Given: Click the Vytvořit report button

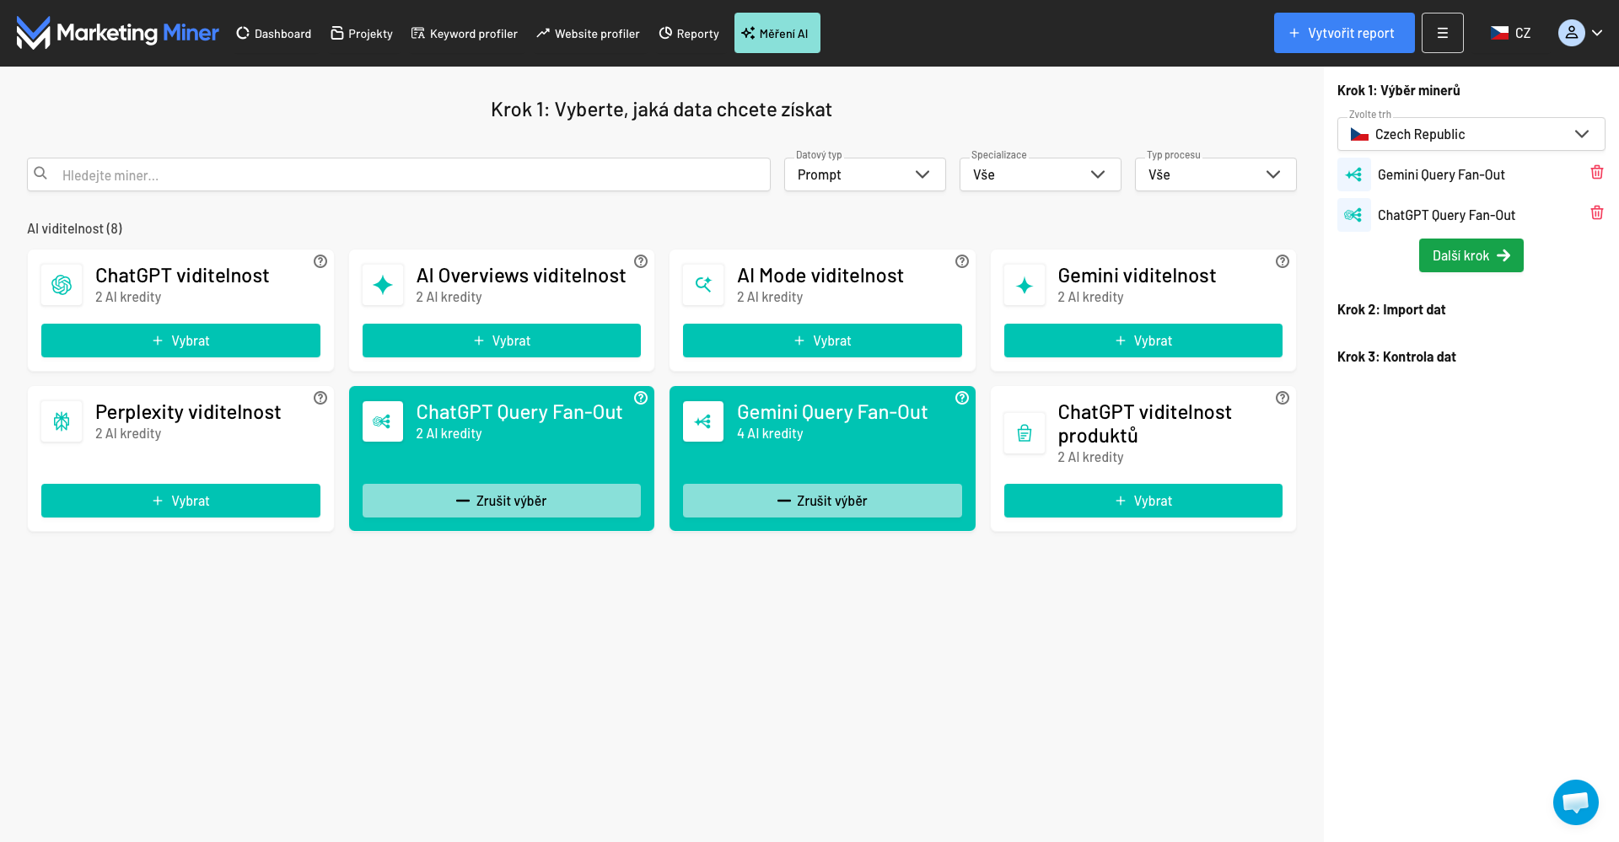Looking at the screenshot, I should tap(1343, 33).
